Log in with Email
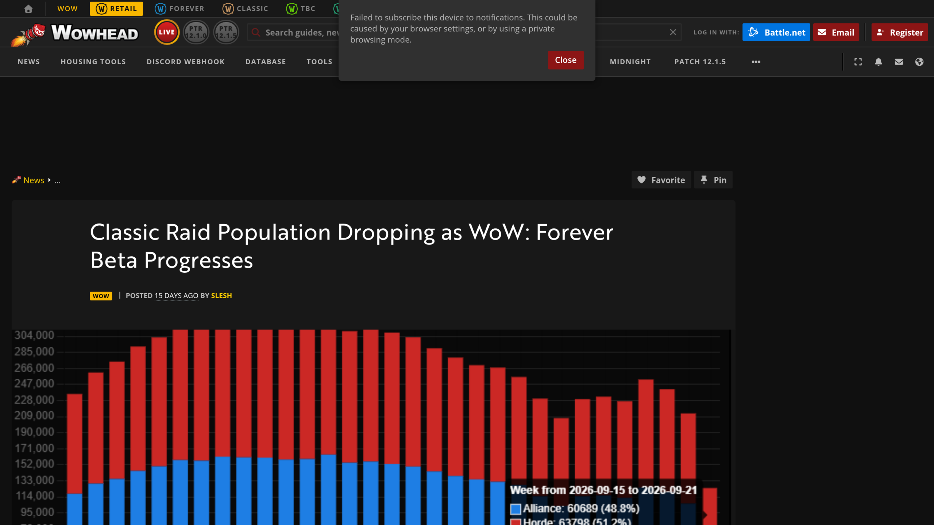The width and height of the screenshot is (934, 525). [x=836, y=32]
